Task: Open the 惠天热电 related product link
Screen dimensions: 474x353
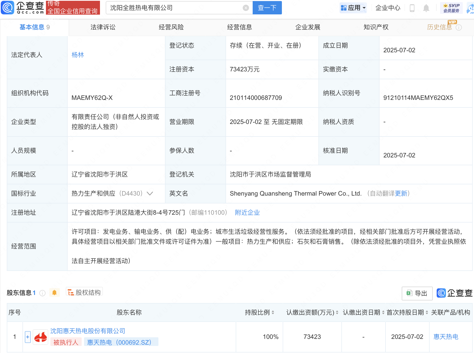Action: click(446, 337)
